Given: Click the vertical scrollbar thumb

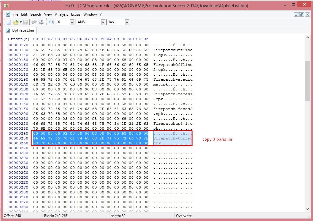Looking at the screenshot, I should (x=307, y=81).
